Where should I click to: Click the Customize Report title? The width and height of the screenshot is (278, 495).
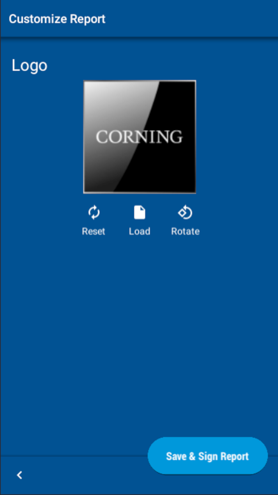57,19
